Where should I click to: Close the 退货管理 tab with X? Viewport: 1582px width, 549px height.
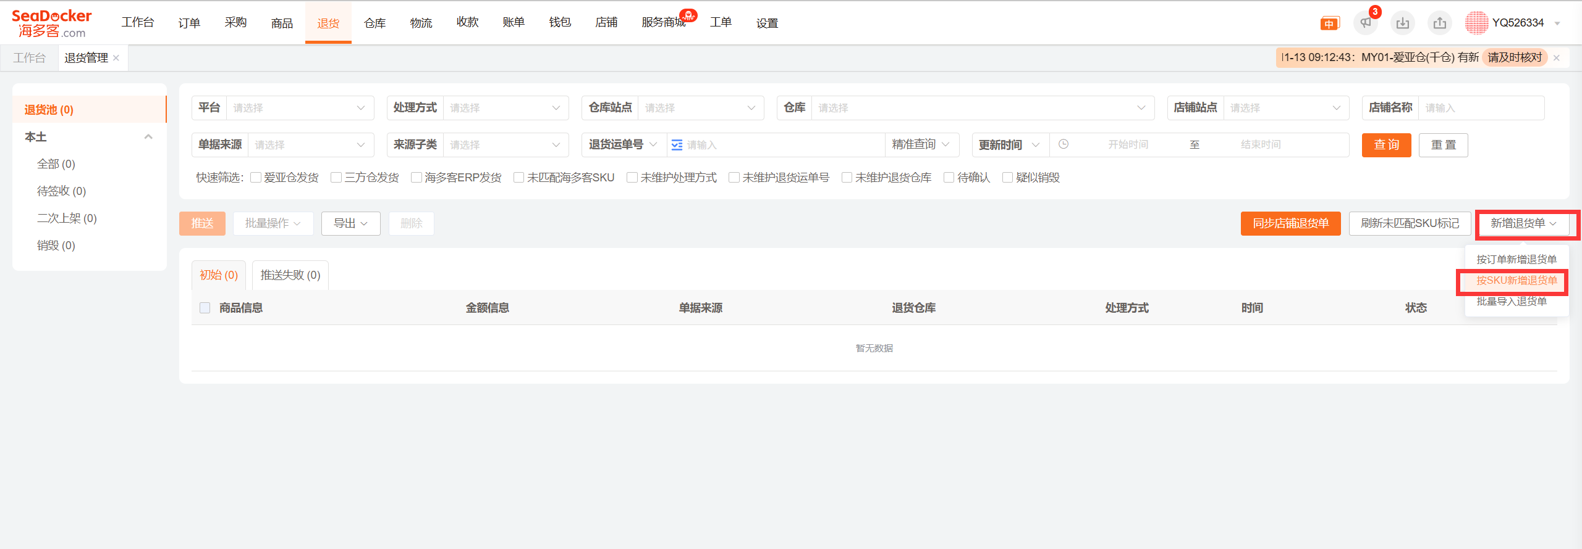(x=116, y=58)
